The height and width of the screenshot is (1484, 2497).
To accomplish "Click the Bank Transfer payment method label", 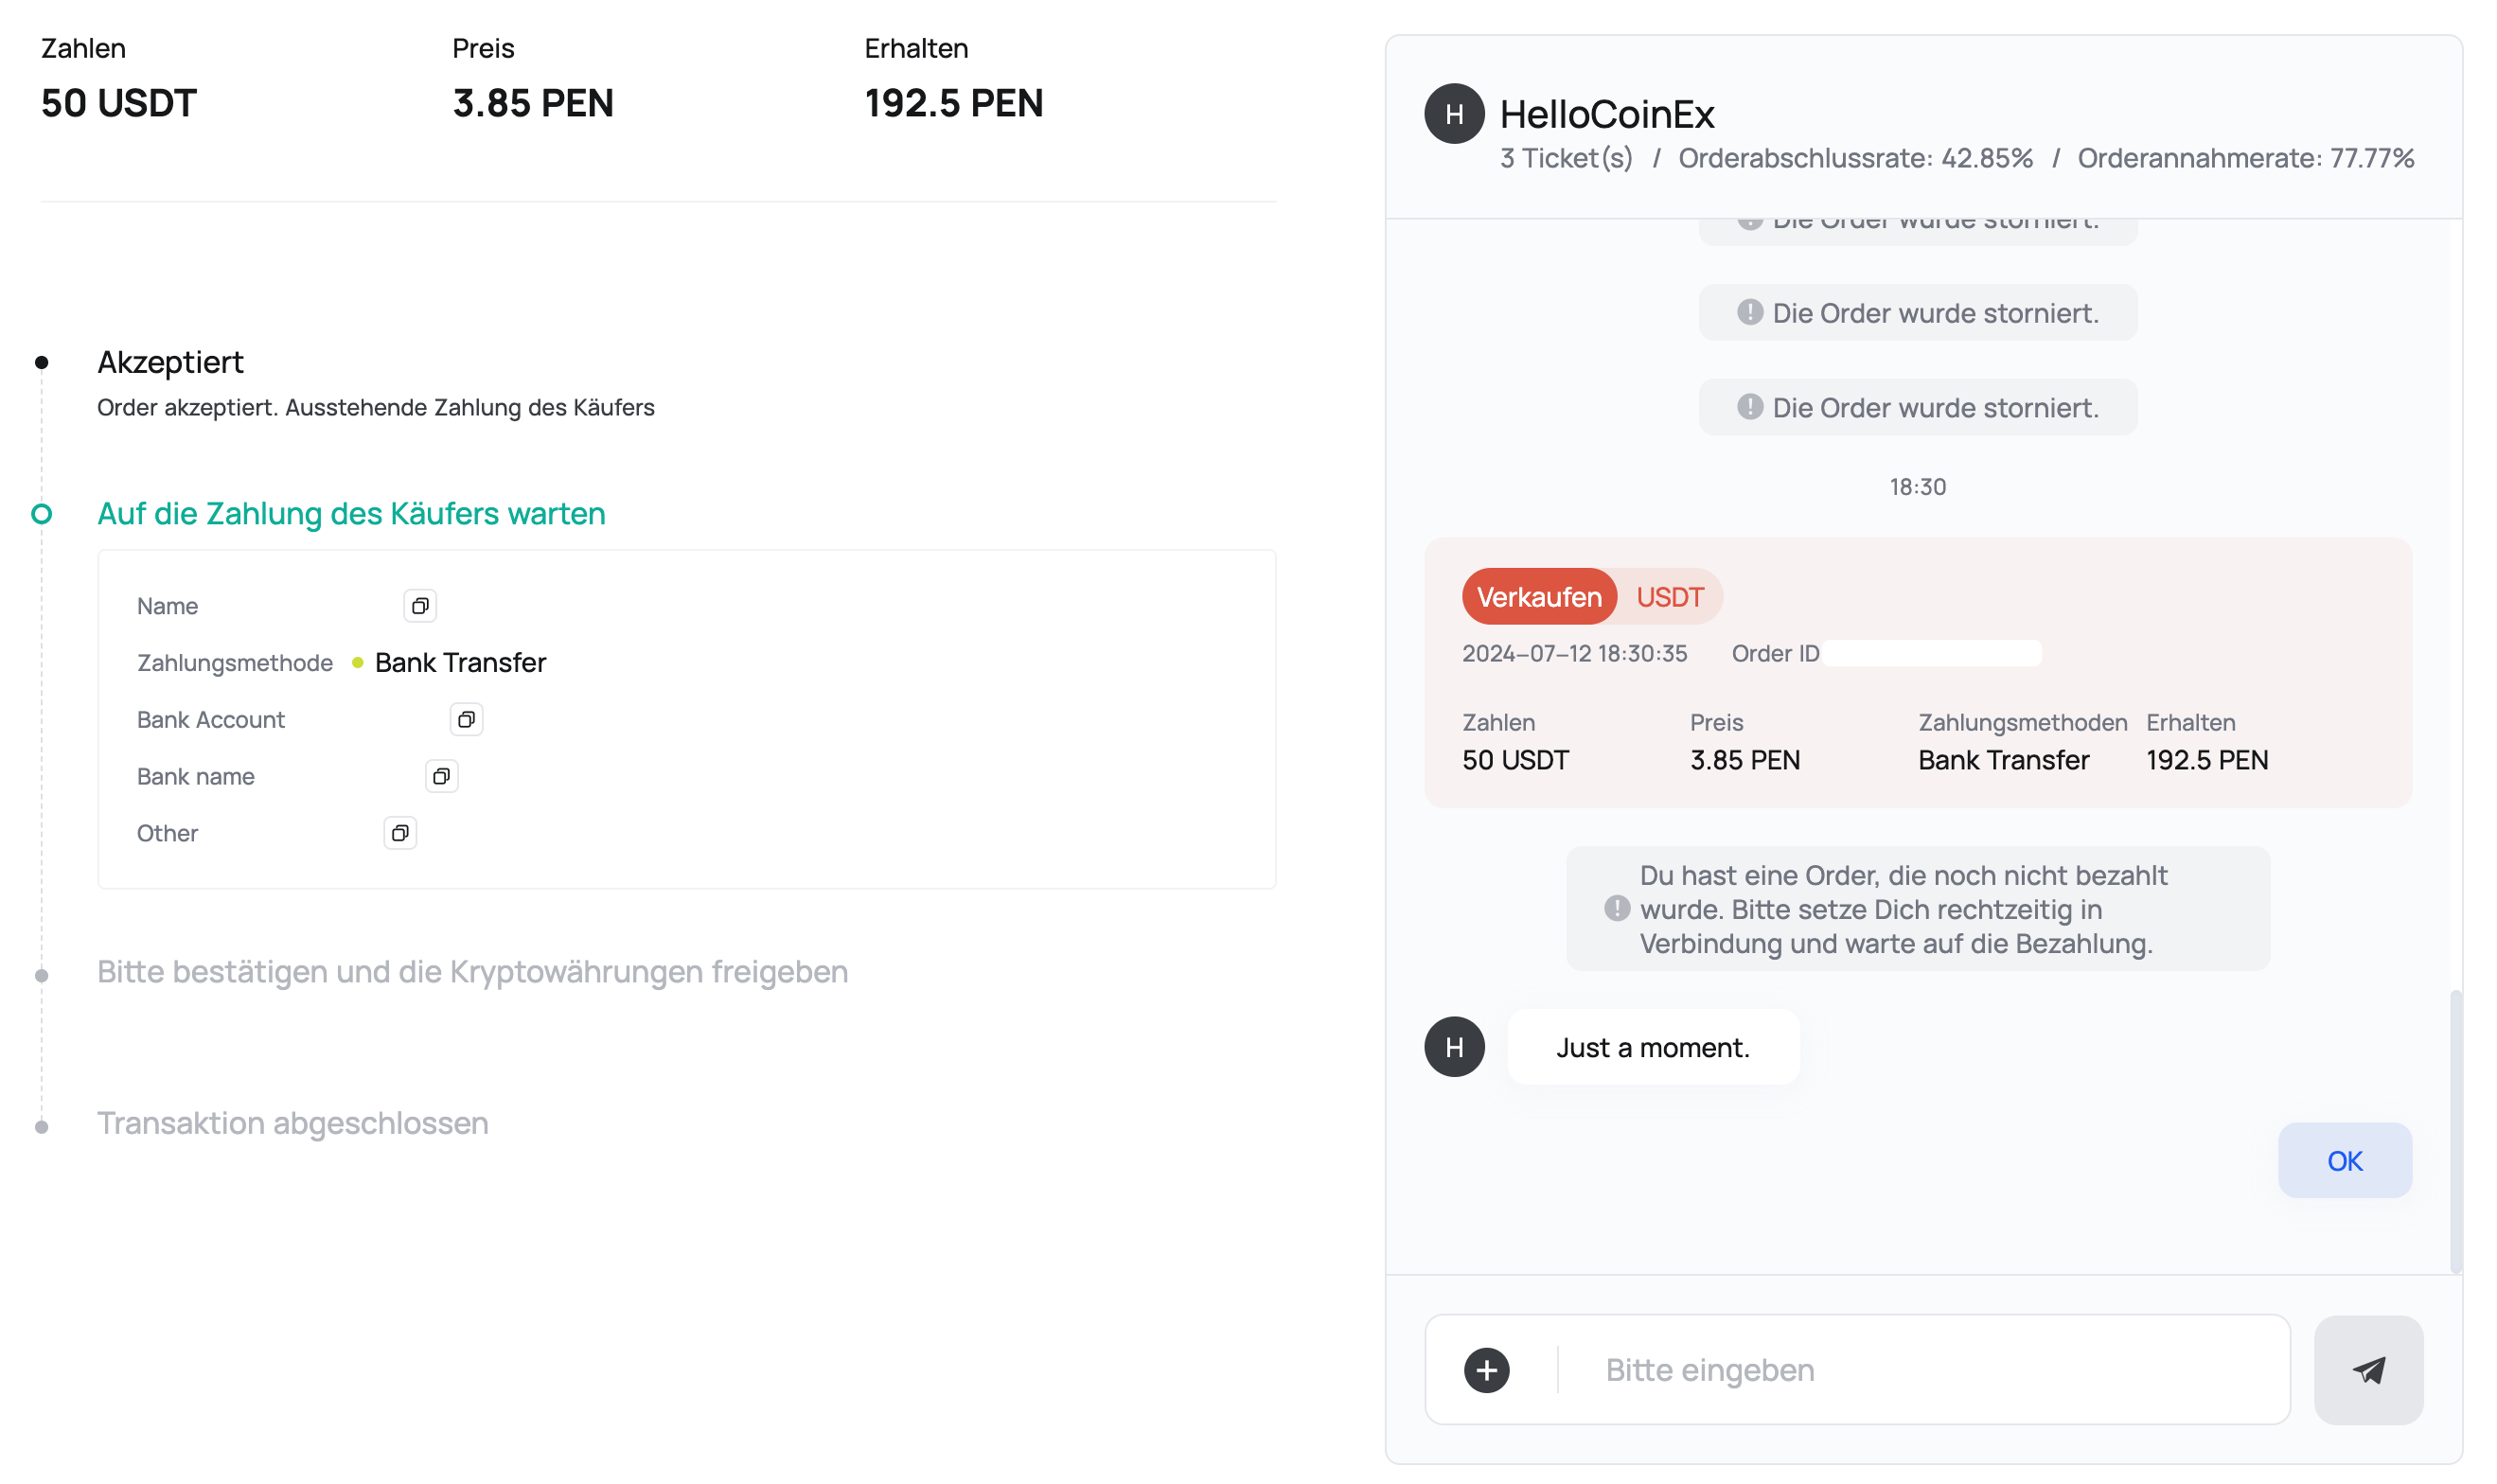I will point(460,663).
